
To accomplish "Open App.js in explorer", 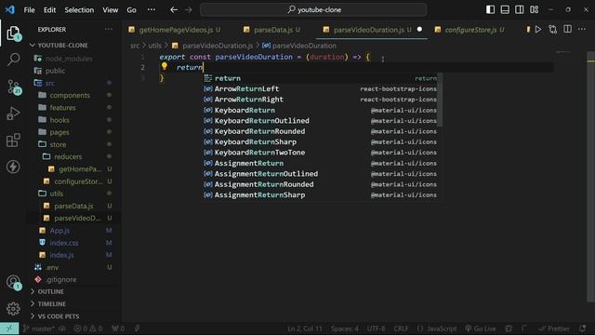I will click(59, 231).
